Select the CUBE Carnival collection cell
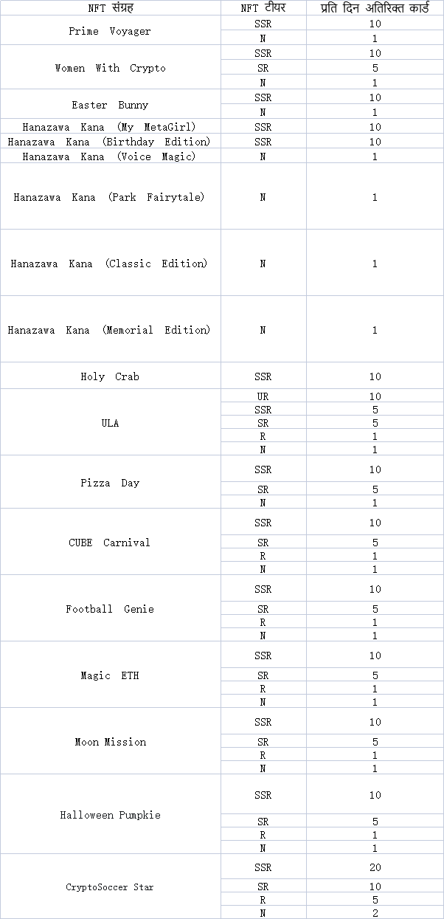This screenshot has height=919, width=444. [110, 543]
